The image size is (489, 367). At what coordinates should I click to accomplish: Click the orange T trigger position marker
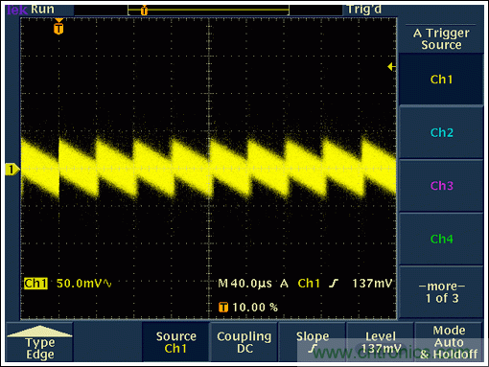pyautogui.click(x=58, y=27)
